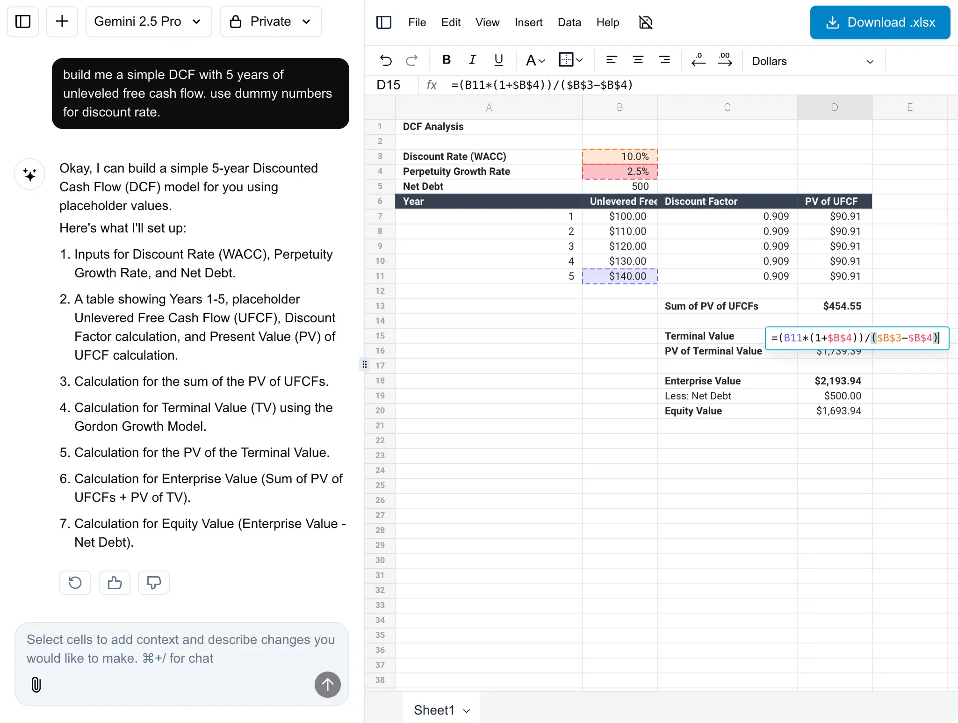Click the increase decimal places icon
958x723 pixels.
[x=725, y=60]
